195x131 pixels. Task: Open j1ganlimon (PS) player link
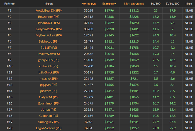(x=49, y=103)
